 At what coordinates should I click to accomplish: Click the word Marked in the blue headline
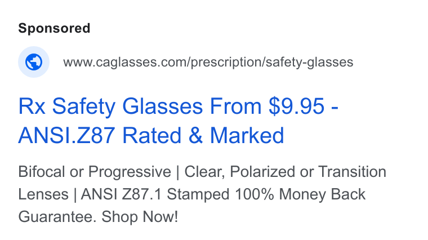(x=247, y=135)
